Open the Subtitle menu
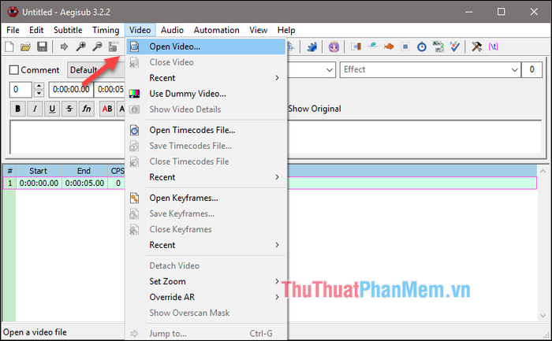The height and width of the screenshot is (341, 552). (x=68, y=30)
